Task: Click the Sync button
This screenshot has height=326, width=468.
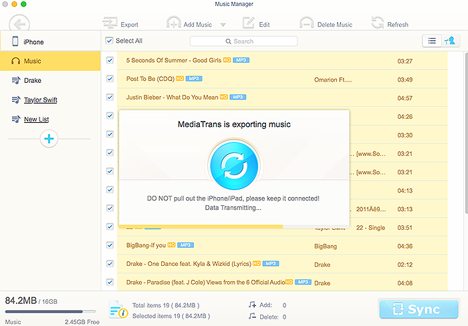Action: coord(419,309)
